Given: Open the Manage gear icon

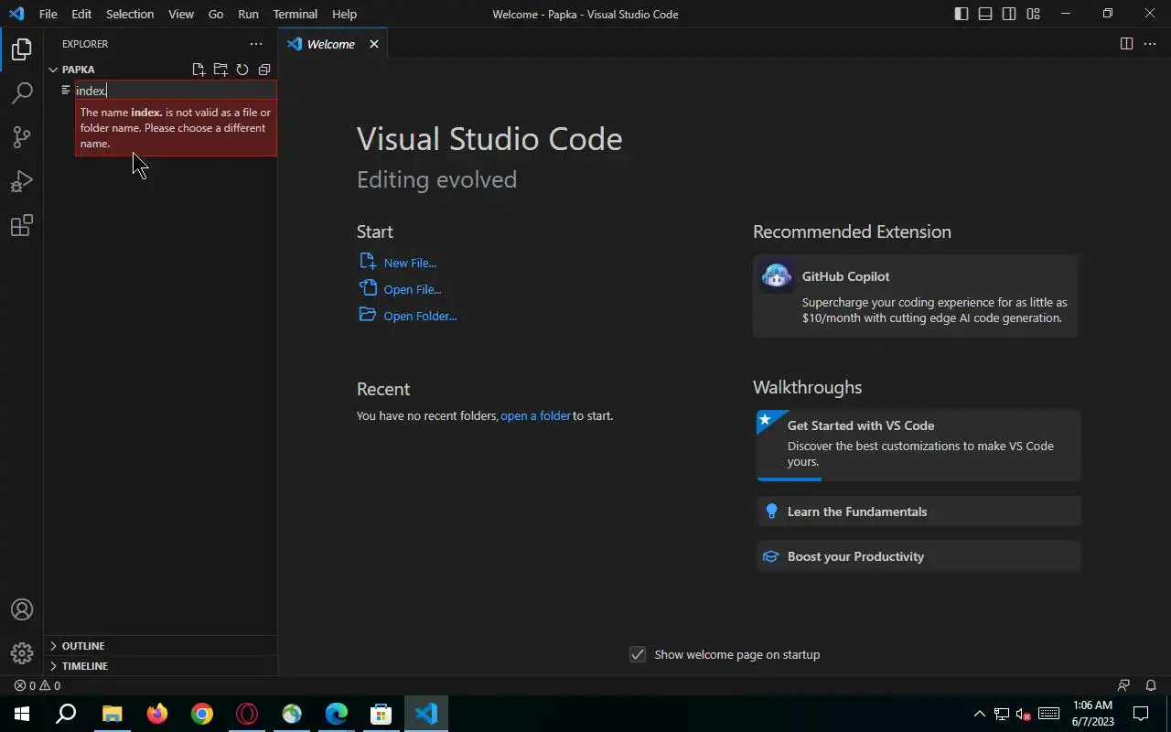Looking at the screenshot, I should (22, 653).
